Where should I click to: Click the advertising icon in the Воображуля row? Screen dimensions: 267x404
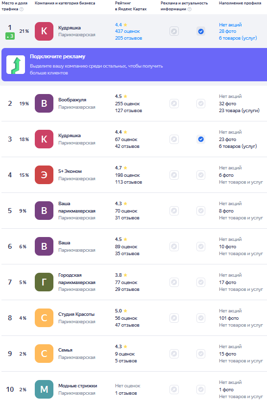tap(174, 104)
